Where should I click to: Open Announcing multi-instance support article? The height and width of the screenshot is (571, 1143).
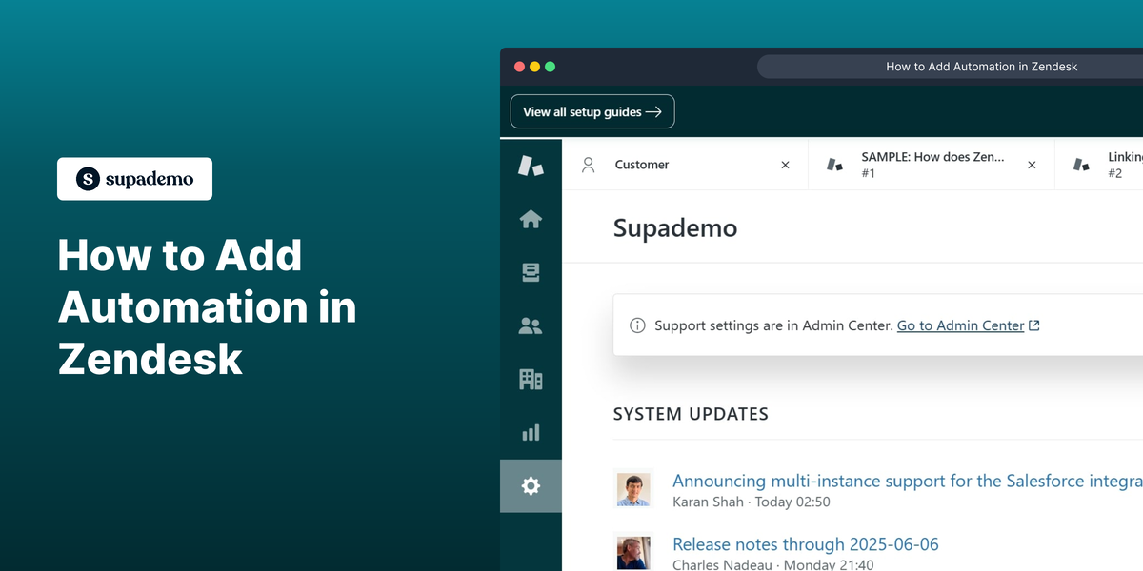(907, 481)
